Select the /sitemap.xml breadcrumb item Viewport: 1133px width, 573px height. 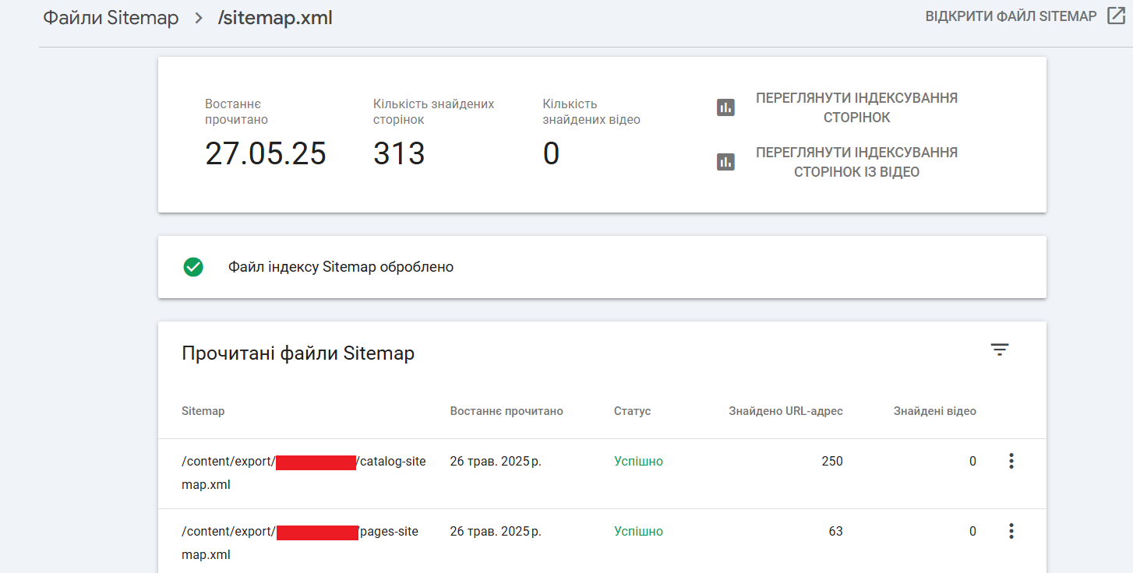coord(274,17)
